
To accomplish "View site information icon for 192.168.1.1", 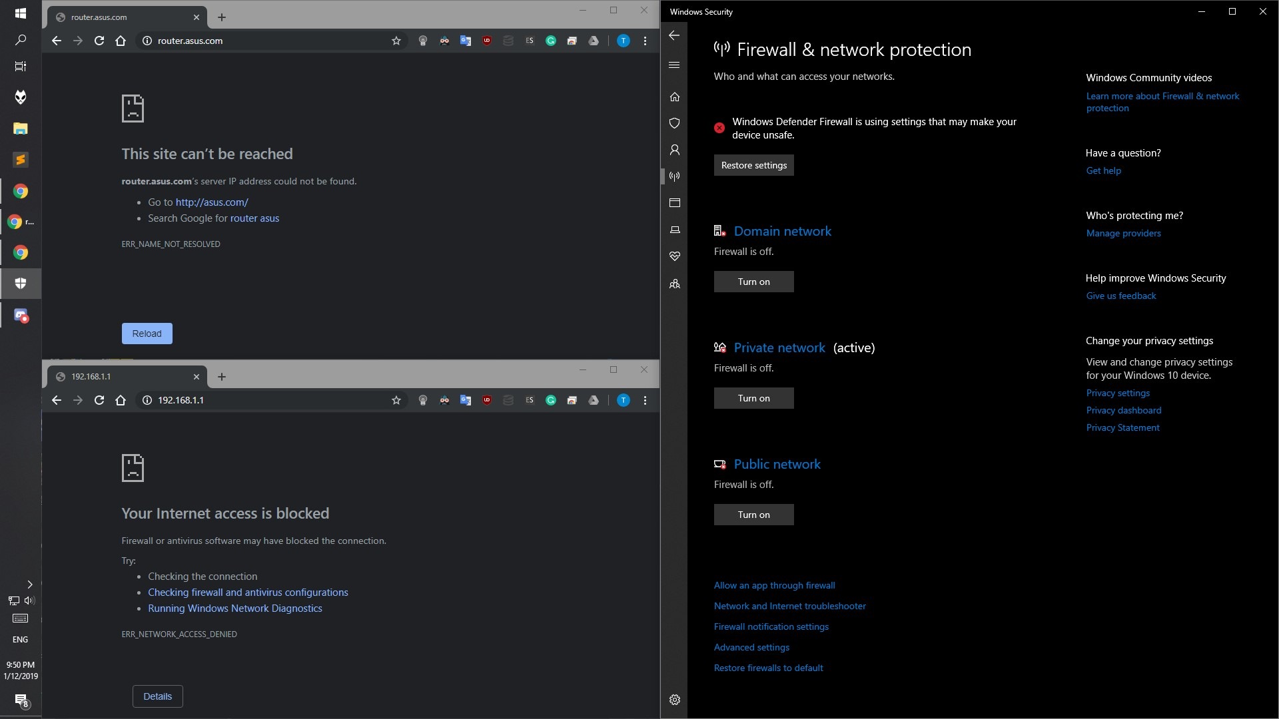I will point(147,400).
